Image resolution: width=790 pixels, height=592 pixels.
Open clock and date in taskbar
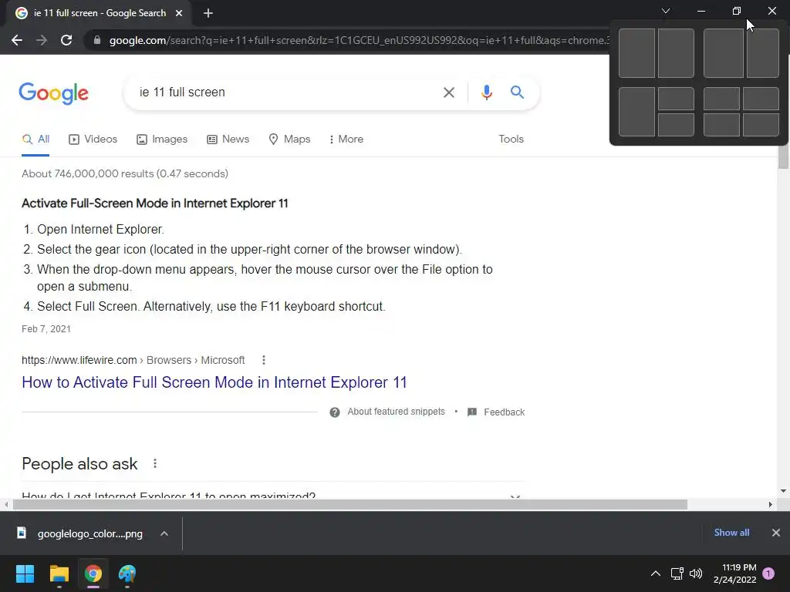click(734, 573)
